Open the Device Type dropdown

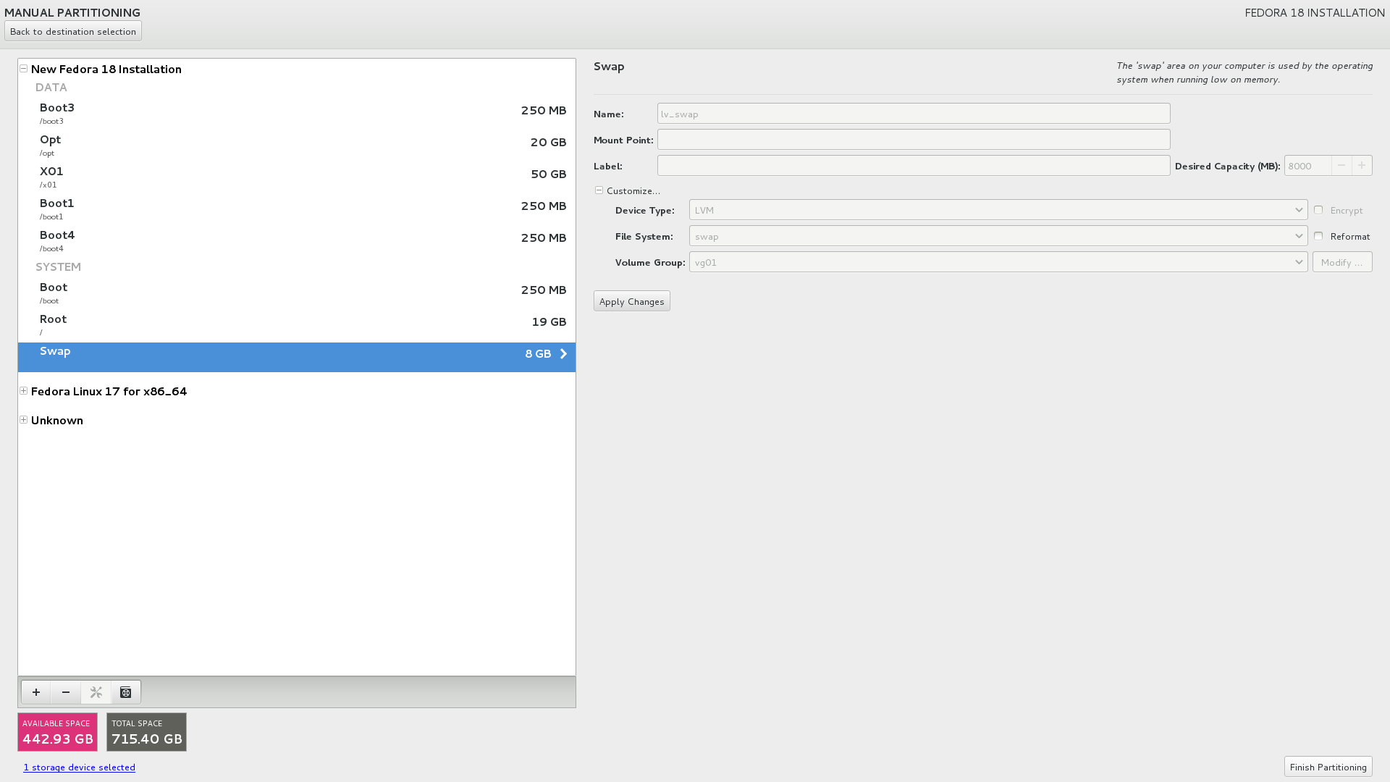tap(998, 210)
